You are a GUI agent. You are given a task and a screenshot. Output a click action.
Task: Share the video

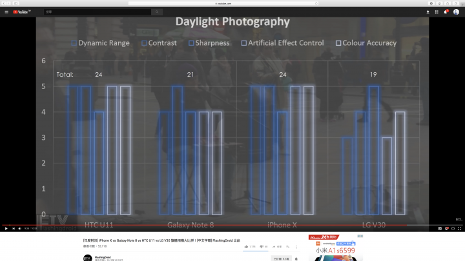[276, 246]
